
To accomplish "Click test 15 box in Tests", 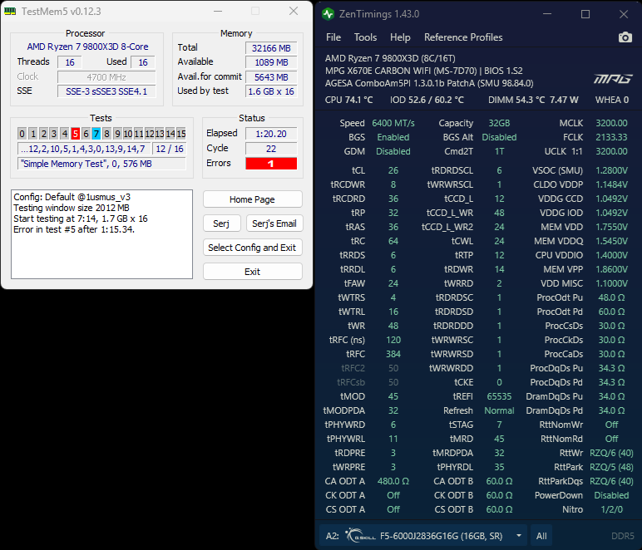I will (181, 133).
